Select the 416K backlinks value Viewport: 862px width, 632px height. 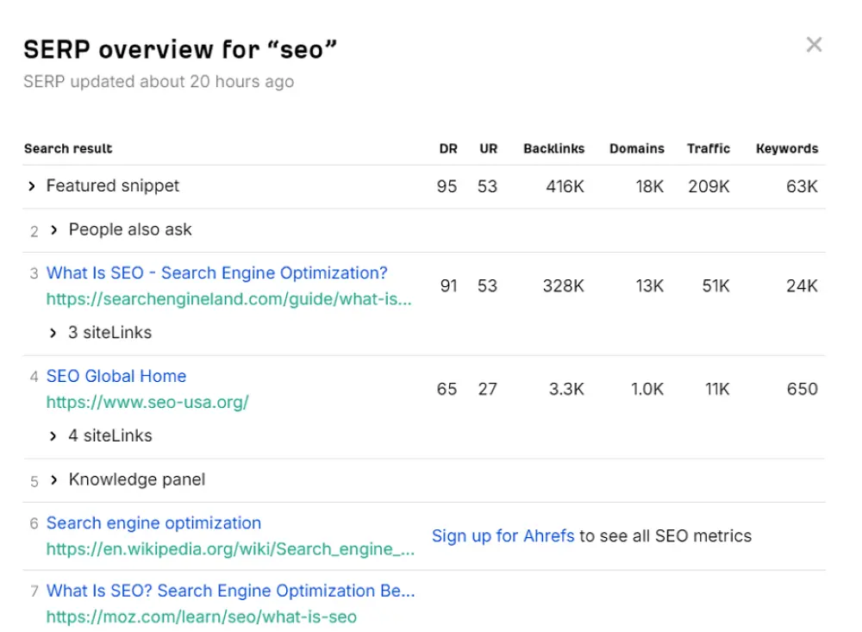tap(565, 186)
